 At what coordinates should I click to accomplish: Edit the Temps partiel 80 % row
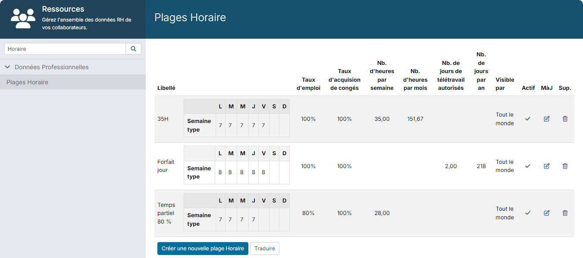point(547,213)
